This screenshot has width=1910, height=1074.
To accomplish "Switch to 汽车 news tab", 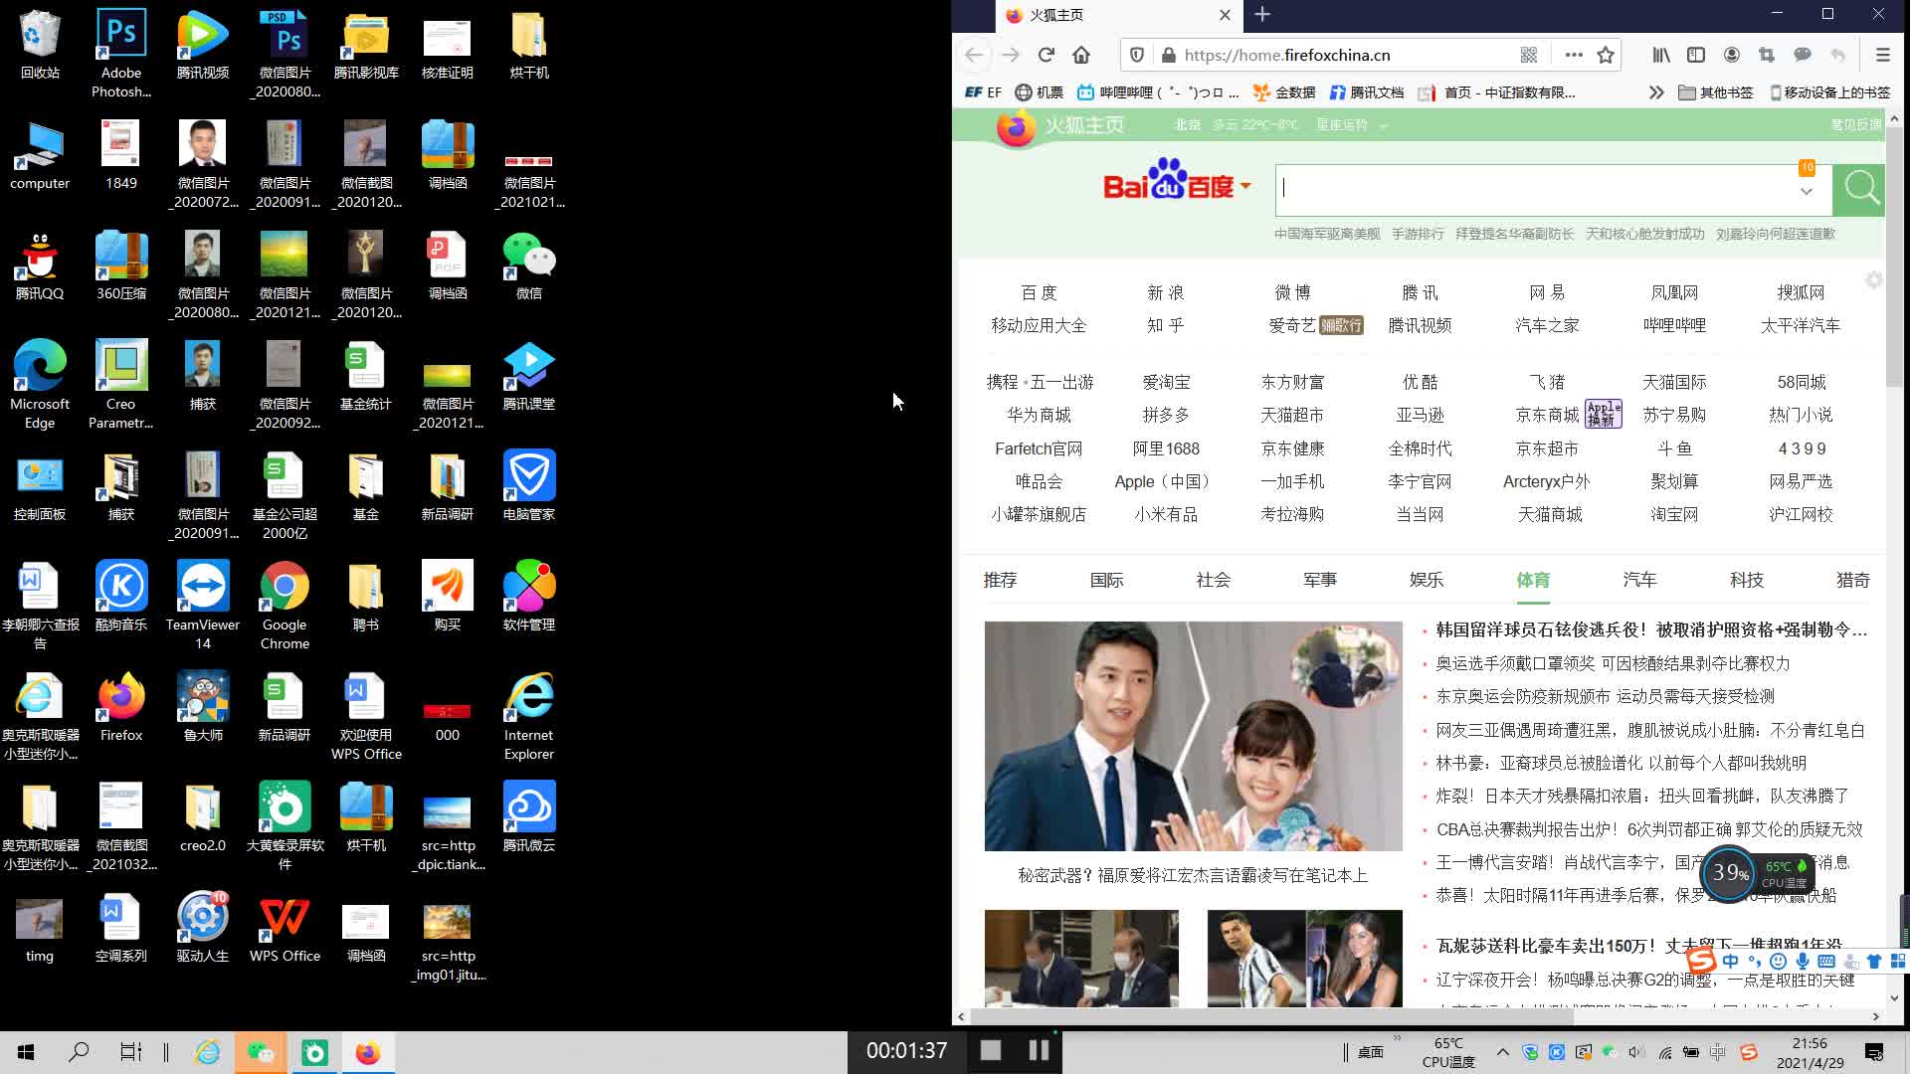I will pyautogui.click(x=1639, y=581).
